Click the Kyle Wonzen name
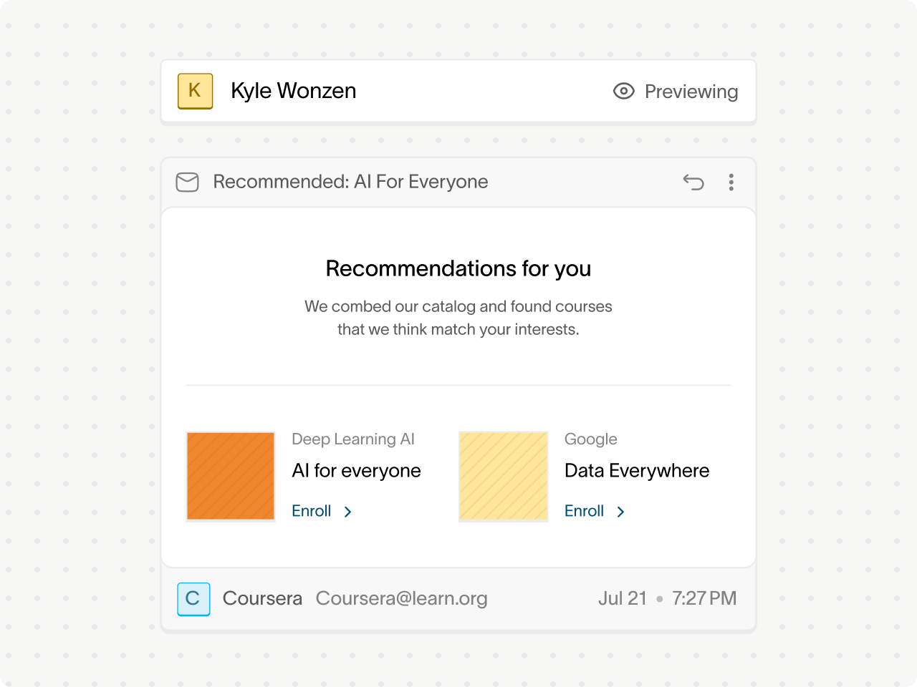The width and height of the screenshot is (917, 687). (294, 91)
